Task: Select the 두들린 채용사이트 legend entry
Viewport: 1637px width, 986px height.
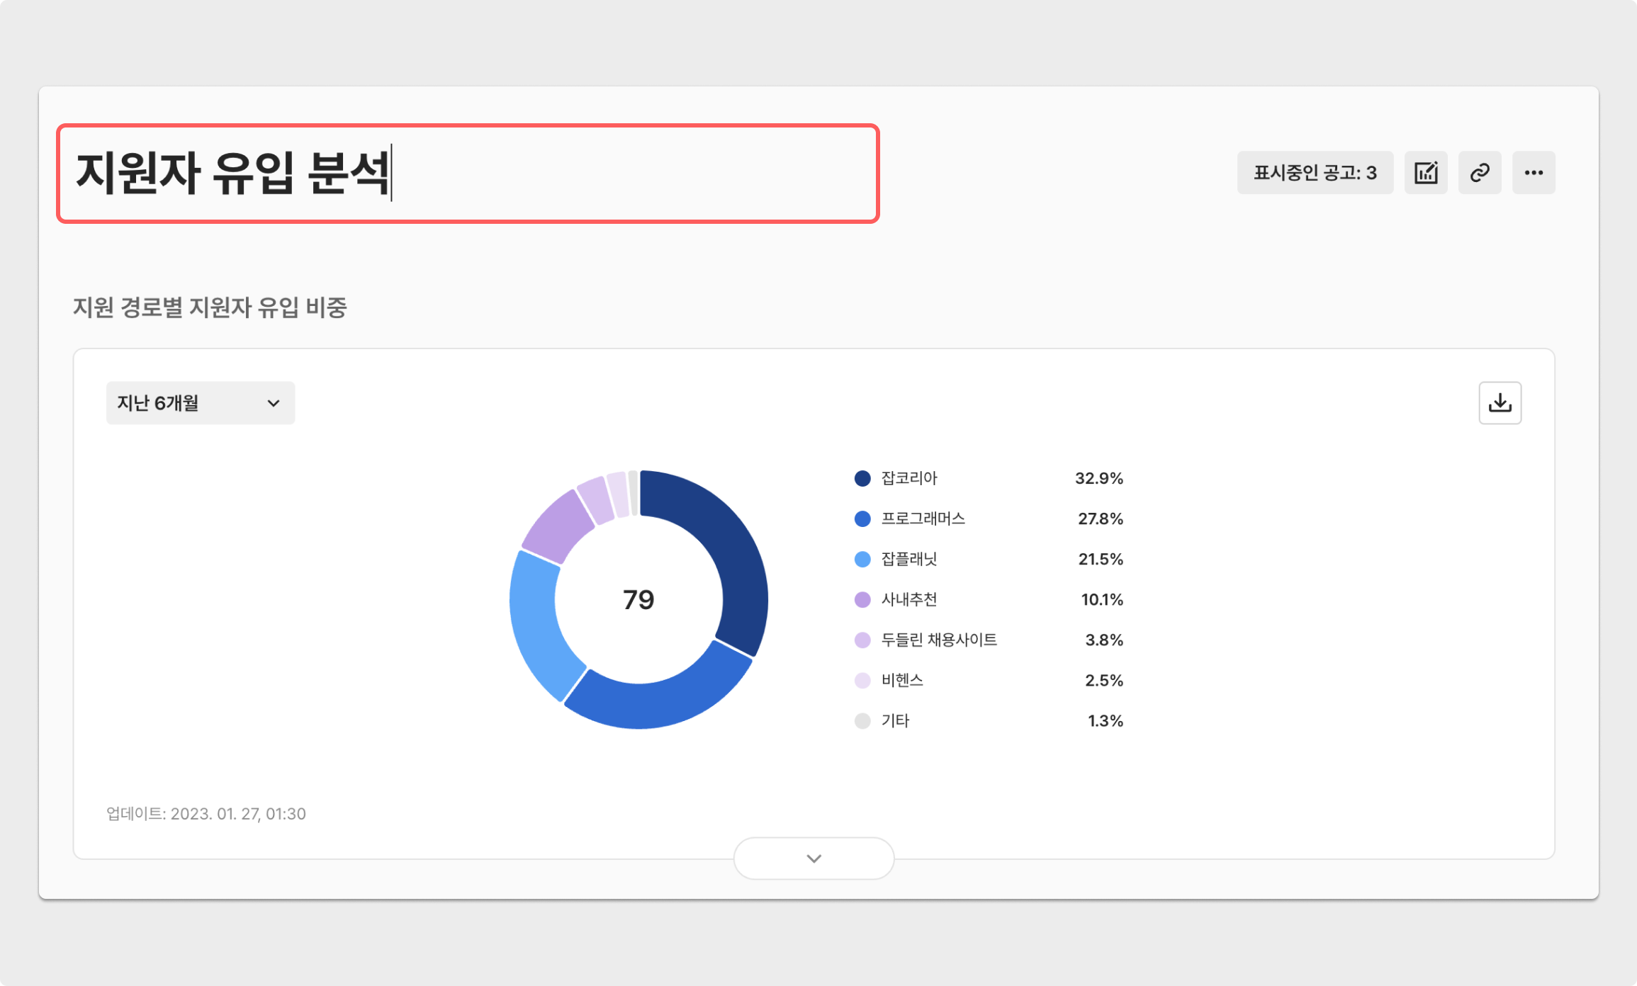Action: click(938, 640)
